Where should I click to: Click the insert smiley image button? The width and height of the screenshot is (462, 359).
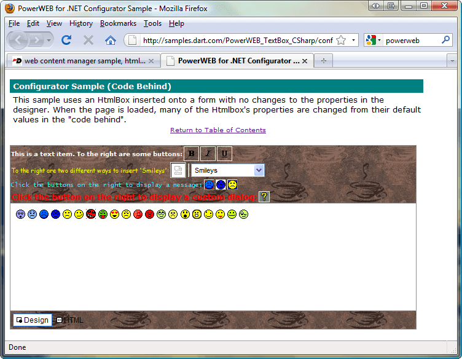point(178,170)
